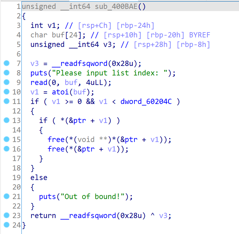
Task: Click the first free call on line 15
Action: click(56, 140)
